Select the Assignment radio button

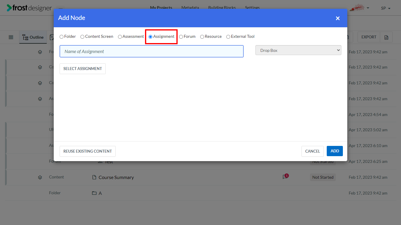coord(150,37)
